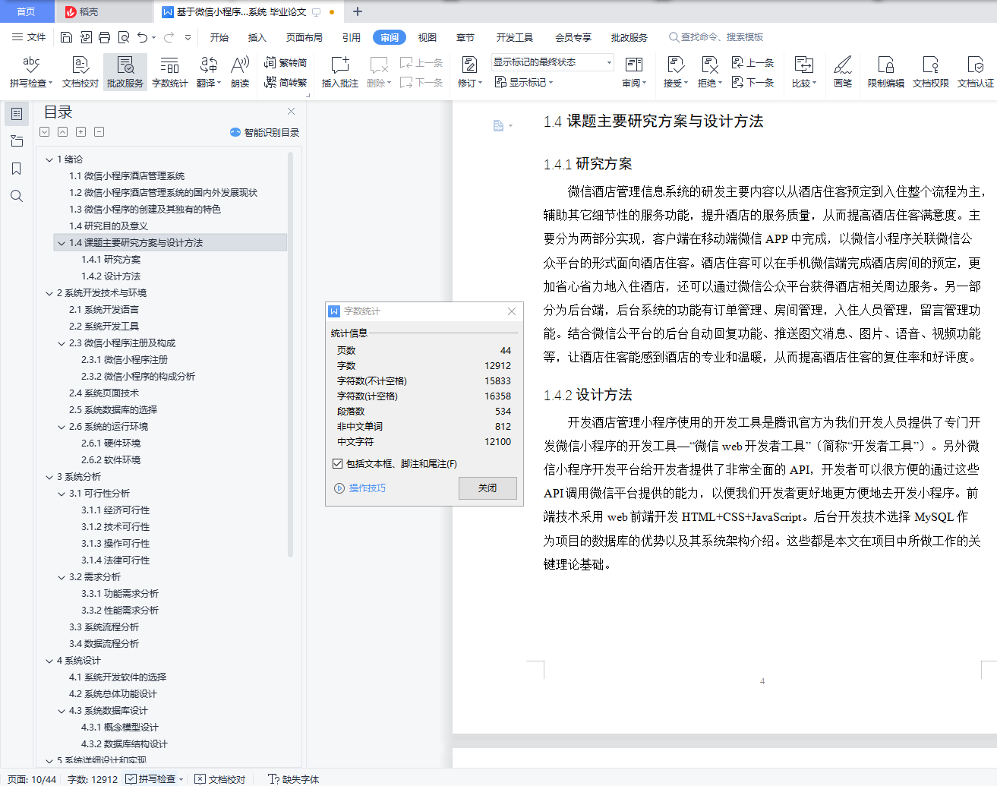Switch to the 视图 ribbon tab
Image resolution: width=997 pixels, height=786 pixels.
click(428, 37)
